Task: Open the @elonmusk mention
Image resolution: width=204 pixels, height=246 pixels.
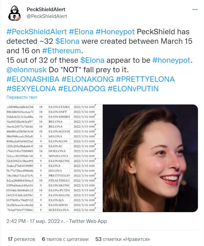Action: pos(26,70)
